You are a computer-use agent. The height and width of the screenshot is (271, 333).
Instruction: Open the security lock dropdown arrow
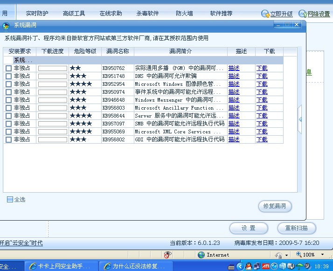(x=286, y=255)
